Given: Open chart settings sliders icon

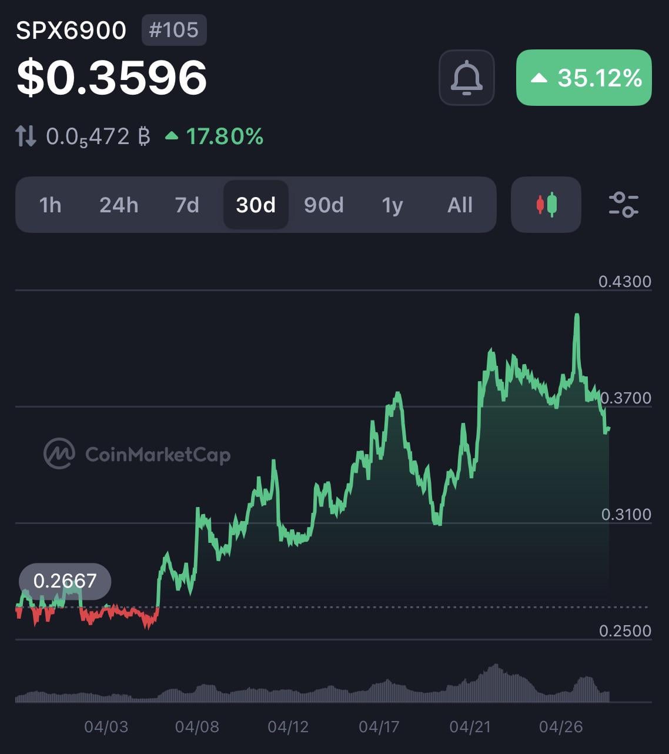Looking at the screenshot, I should click(623, 205).
